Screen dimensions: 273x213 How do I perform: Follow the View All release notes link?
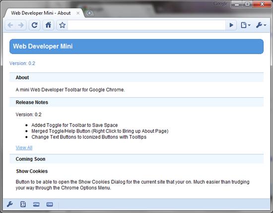pyautogui.click(x=24, y=147)
